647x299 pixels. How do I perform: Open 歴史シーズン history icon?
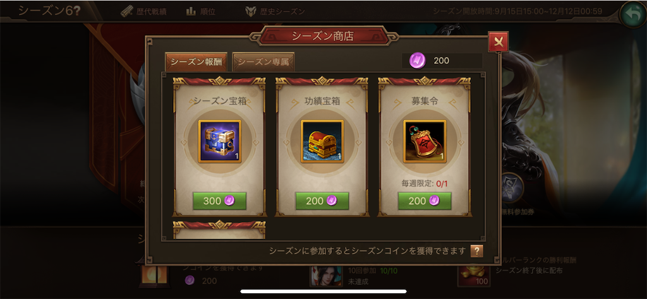pos(250,11)
